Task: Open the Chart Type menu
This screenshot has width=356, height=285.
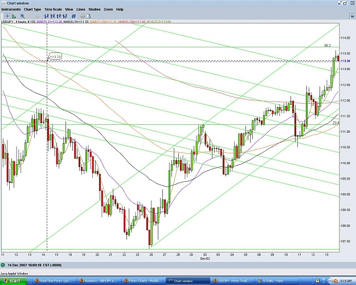Action: [32, 9]
